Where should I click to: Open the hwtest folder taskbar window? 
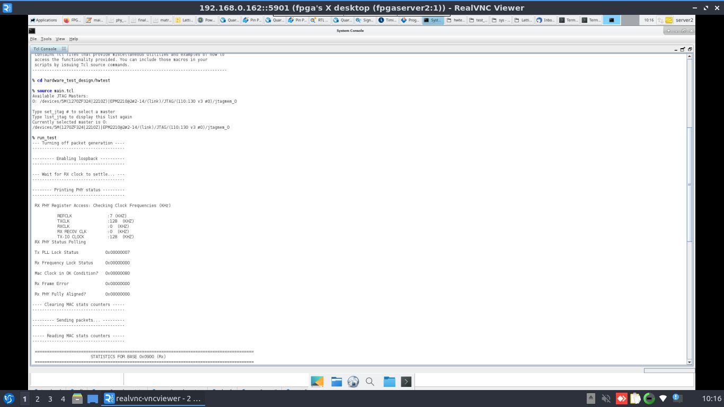click(455, 20)
